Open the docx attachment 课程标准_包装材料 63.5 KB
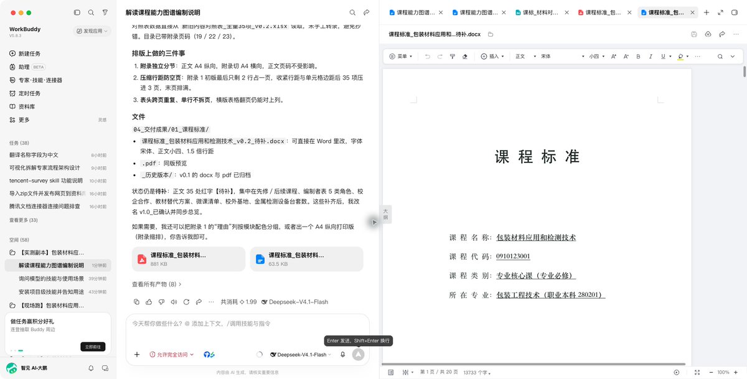Screen dimensions: 747x379 (306, 259)
